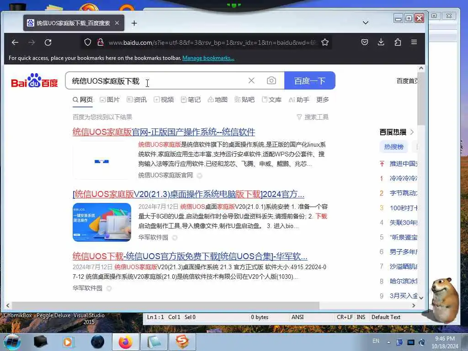Viewport: 468px width, 351px height.
Task: Go back using browser back arrow
Action: [15, 43]
